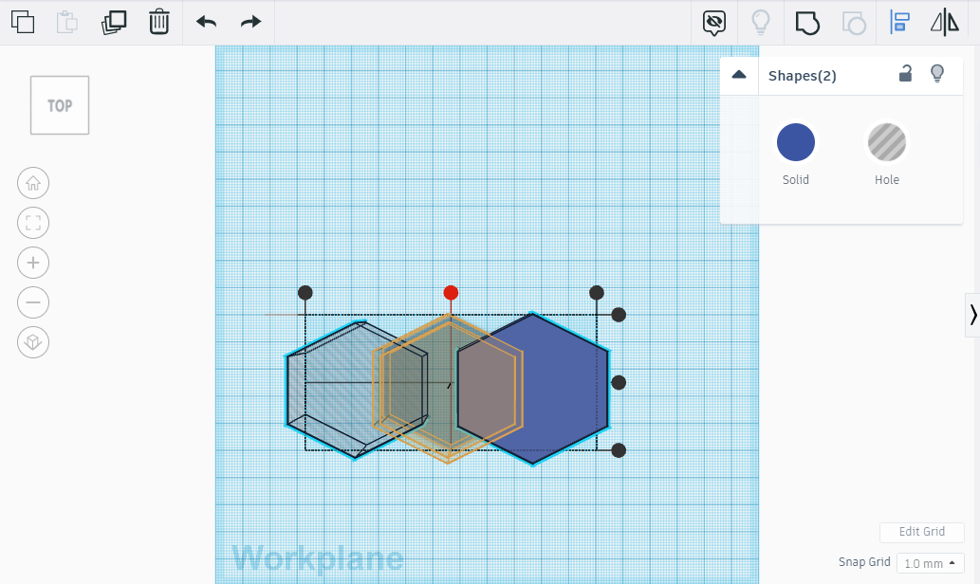Choose the Solid blue color swatch
Viewport: 980px width, 584px height.
coord(795,142)
